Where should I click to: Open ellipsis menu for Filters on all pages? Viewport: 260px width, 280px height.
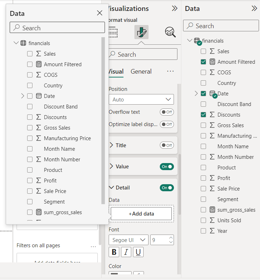click(93, 247)
